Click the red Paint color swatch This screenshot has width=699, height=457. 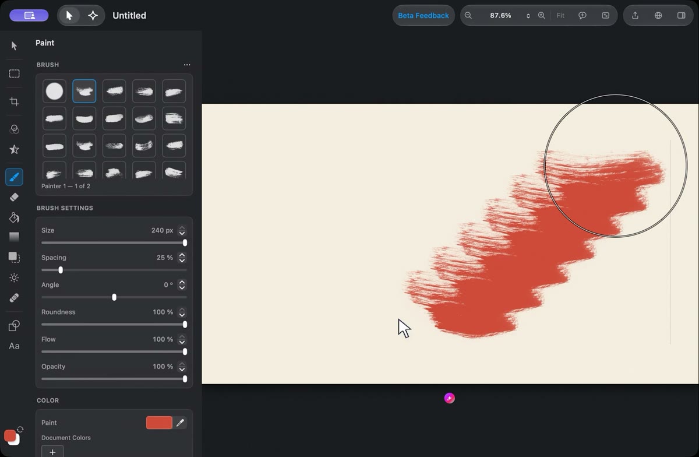pyautogui.click(x=159, y=423)
